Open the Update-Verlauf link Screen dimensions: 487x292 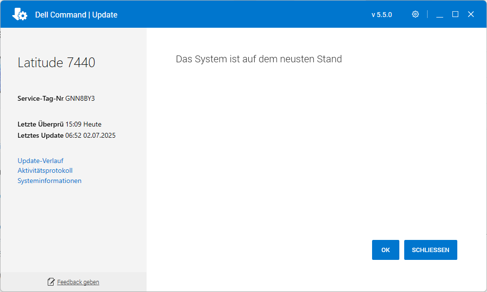coord(40,161)
